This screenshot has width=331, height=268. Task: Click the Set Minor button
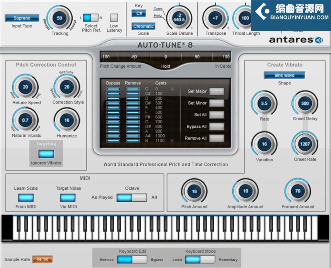pos(217,103)
